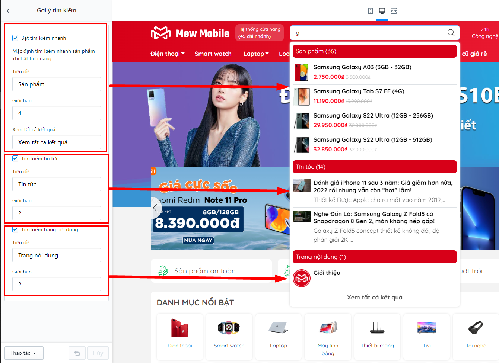Open Smart watch category icon
Image resolution: width=499 pixels, height=363 pixels.
[x=229, y=328]
